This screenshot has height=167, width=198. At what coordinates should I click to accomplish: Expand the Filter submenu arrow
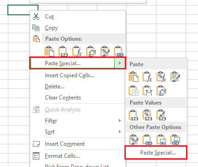(120, 121)
